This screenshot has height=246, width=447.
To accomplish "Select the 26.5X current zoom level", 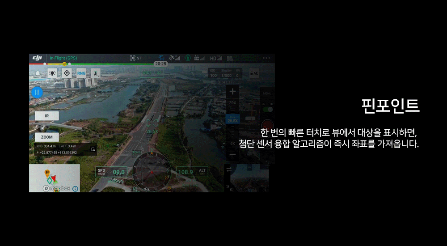I will pyautogui.click(x=232, y=119).
